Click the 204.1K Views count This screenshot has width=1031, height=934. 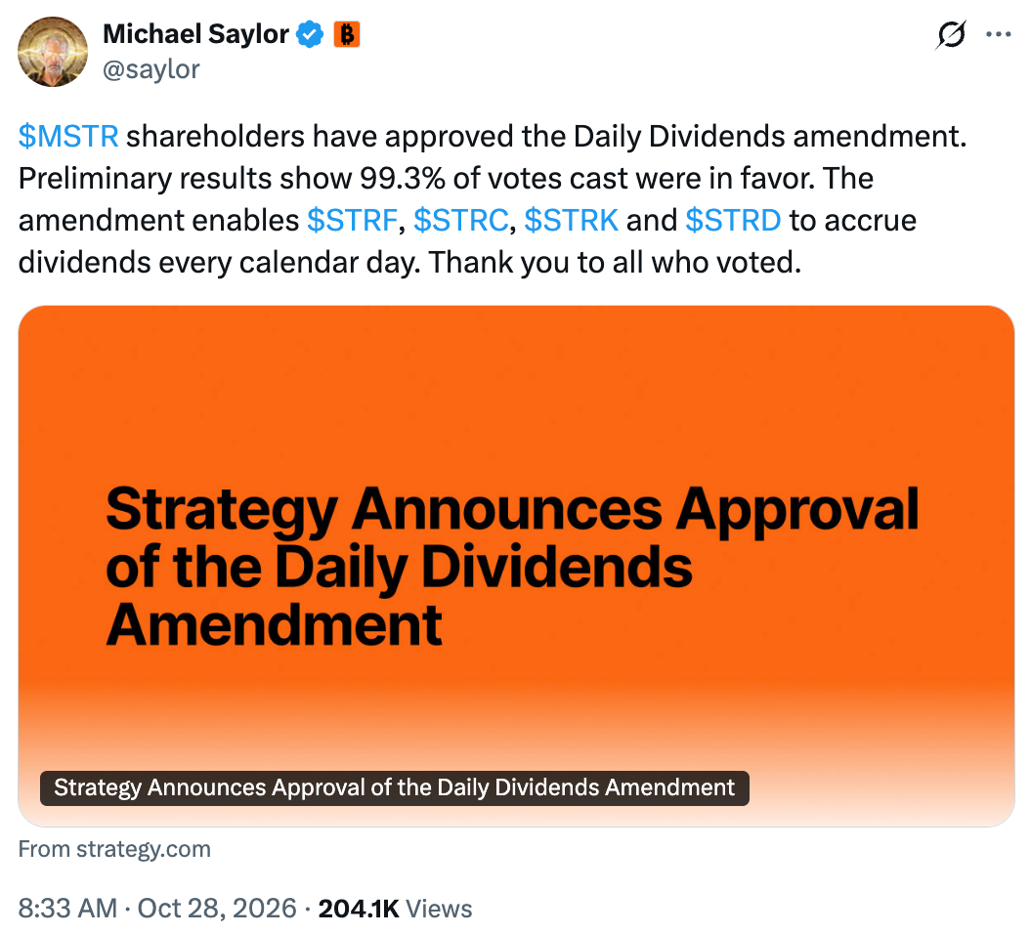click(395, 909)
